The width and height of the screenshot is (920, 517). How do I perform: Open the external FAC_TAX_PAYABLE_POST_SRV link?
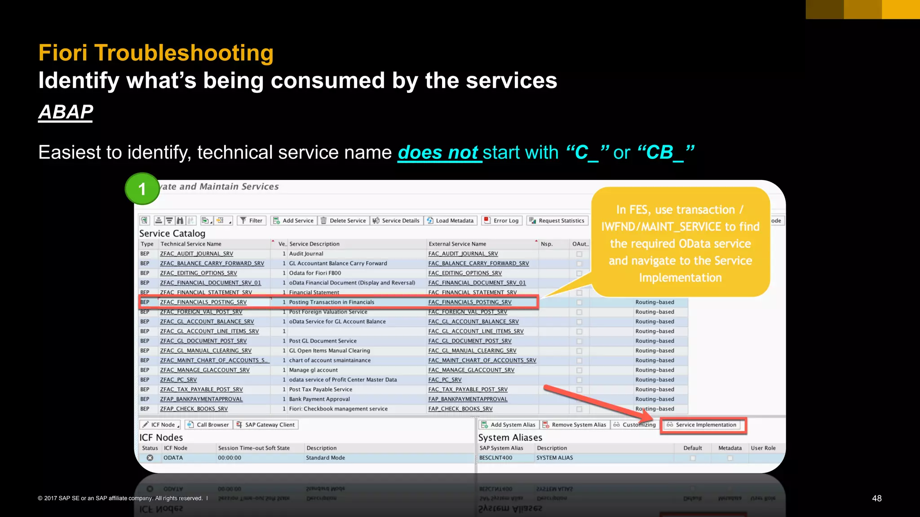468,390
